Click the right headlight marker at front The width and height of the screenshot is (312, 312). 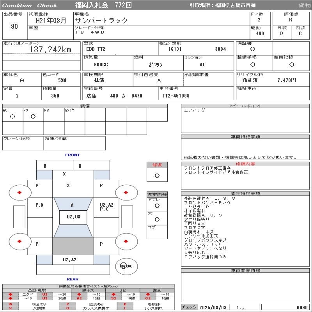(x=80, y=165)
